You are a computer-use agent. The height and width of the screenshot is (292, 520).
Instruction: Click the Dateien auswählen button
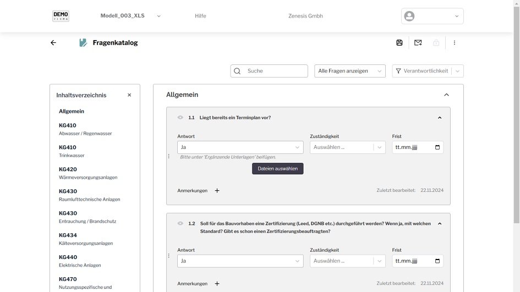[277, 169]
